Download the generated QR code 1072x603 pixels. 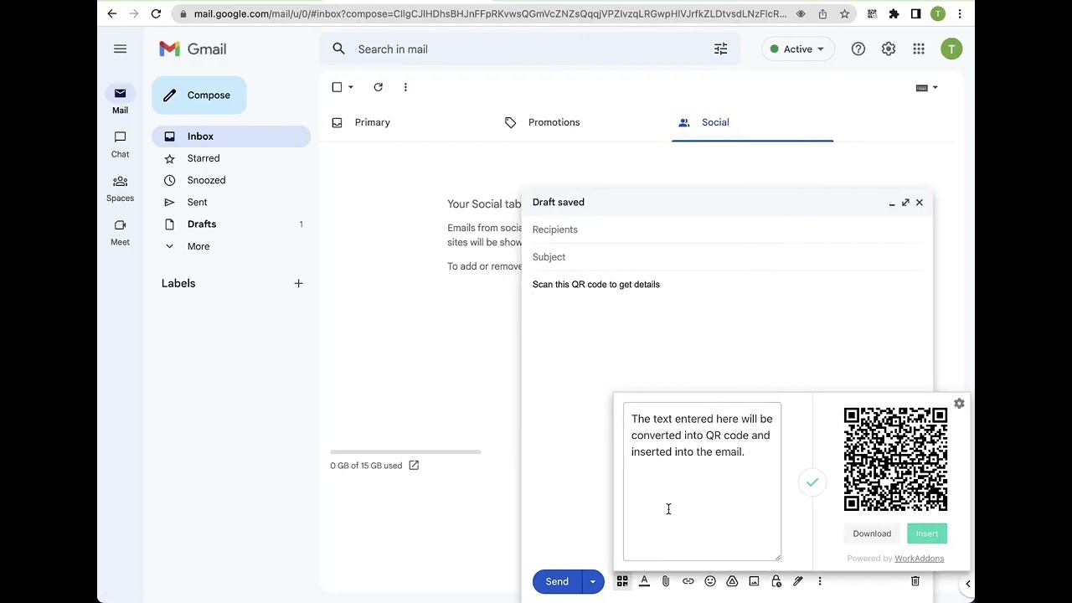[x=872, y=533]
